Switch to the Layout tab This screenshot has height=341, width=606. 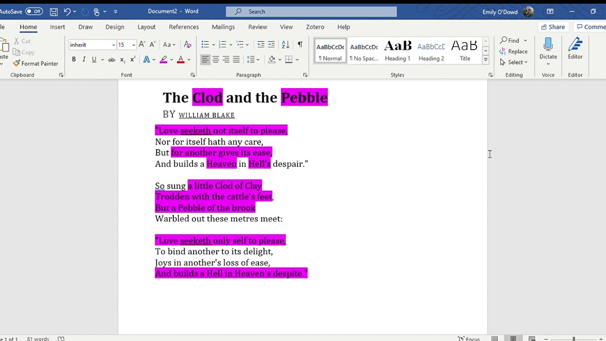click(146, 27)
